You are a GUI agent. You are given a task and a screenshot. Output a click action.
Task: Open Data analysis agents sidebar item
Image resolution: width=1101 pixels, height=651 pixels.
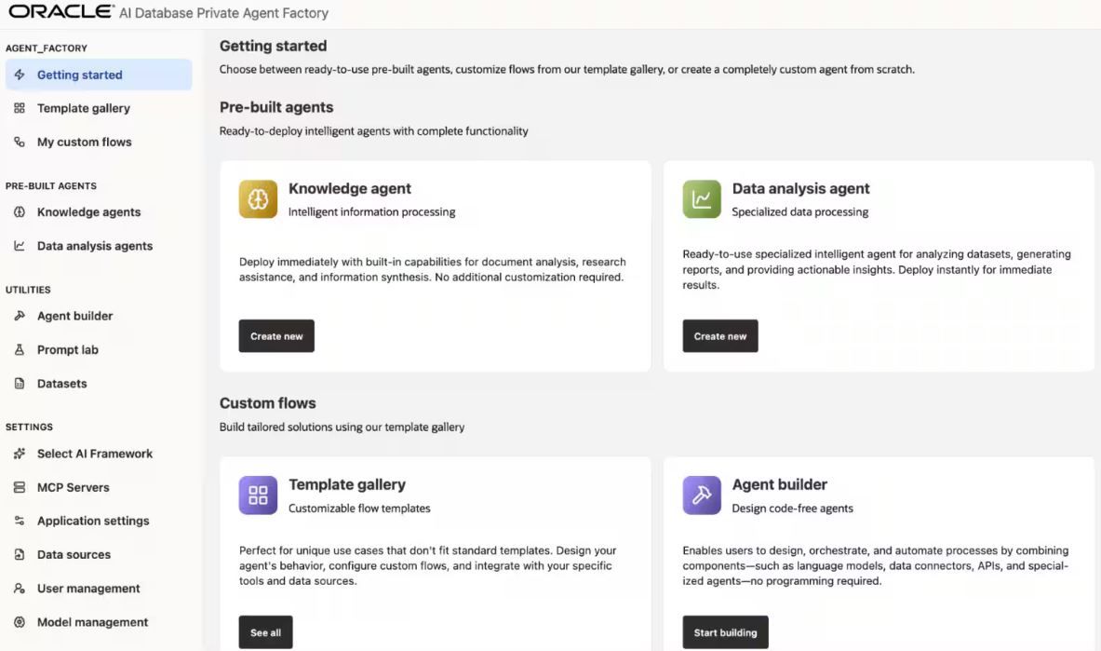point(99,246)
